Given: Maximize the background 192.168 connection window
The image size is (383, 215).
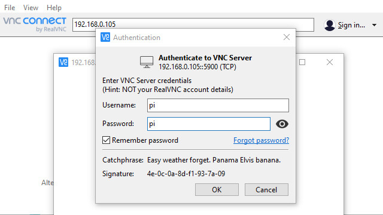Looking at the screenshot, I should coord(302,62).
